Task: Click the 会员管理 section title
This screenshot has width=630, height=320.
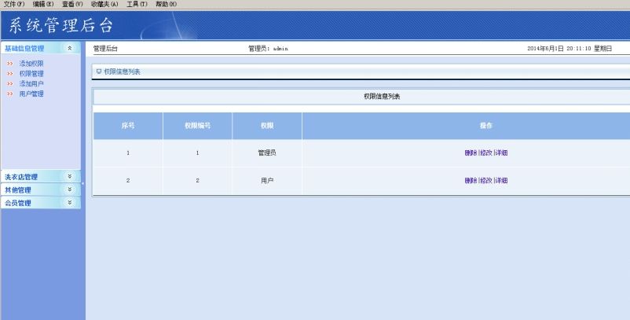Action: click(18, 203)
